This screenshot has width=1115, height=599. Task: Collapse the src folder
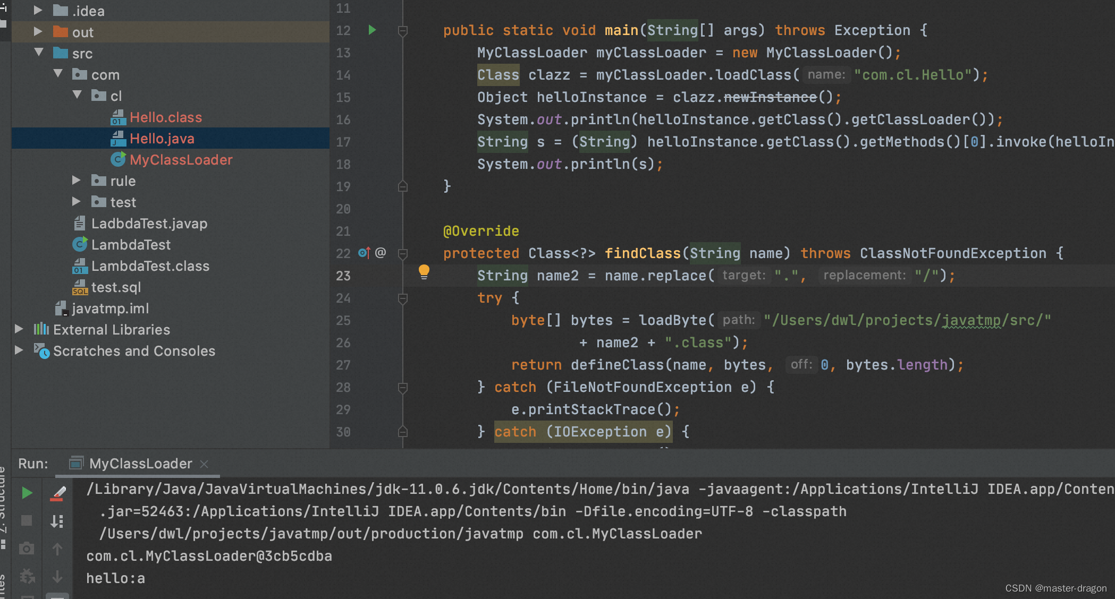39,52
